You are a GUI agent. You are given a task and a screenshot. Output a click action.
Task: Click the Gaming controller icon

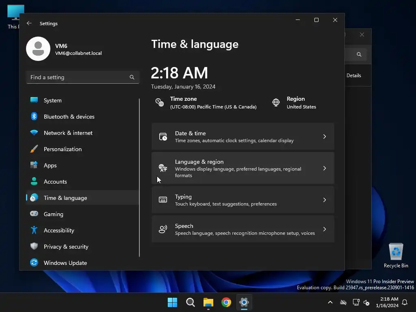click(34, 214)
